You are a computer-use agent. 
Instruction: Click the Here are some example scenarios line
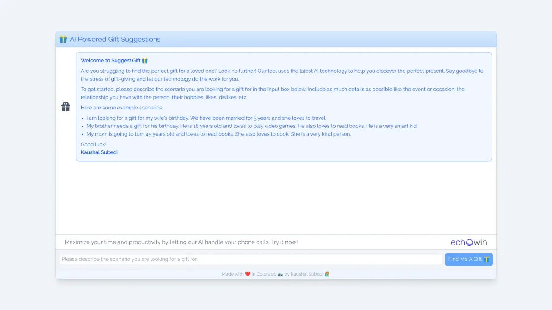(x=122, y=108)
